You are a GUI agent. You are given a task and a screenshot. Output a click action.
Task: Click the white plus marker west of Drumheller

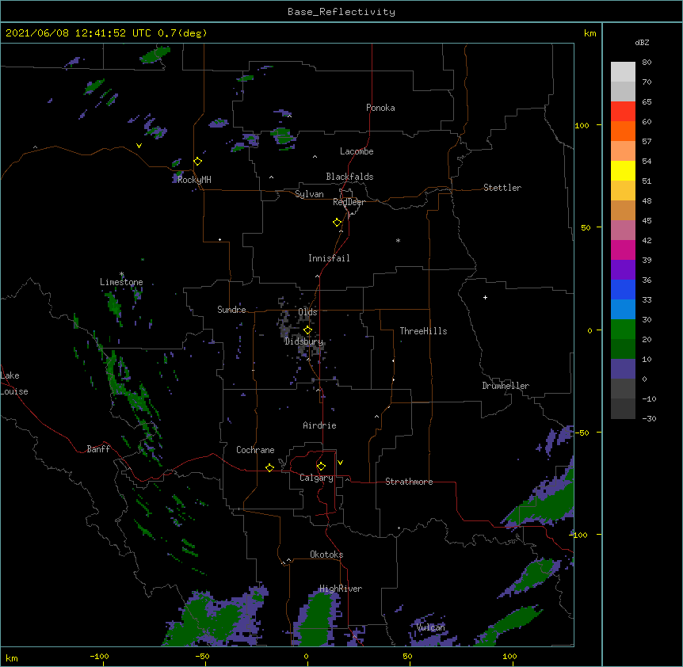tap(485, 297)
